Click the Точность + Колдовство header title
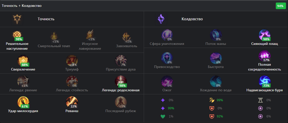The height and width of the screenshot is (123, 288). pos(22,6)
